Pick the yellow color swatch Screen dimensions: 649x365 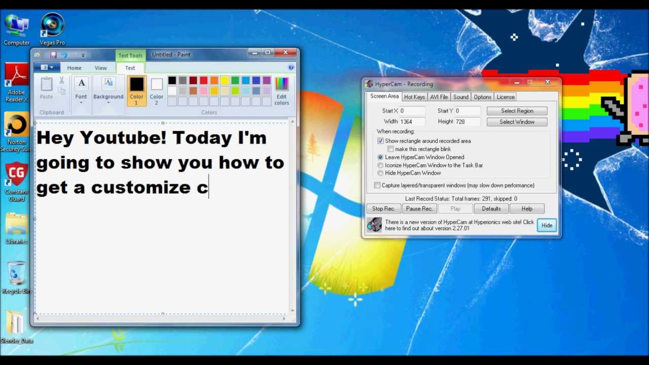pyautogui.click(x=225, y=81)
